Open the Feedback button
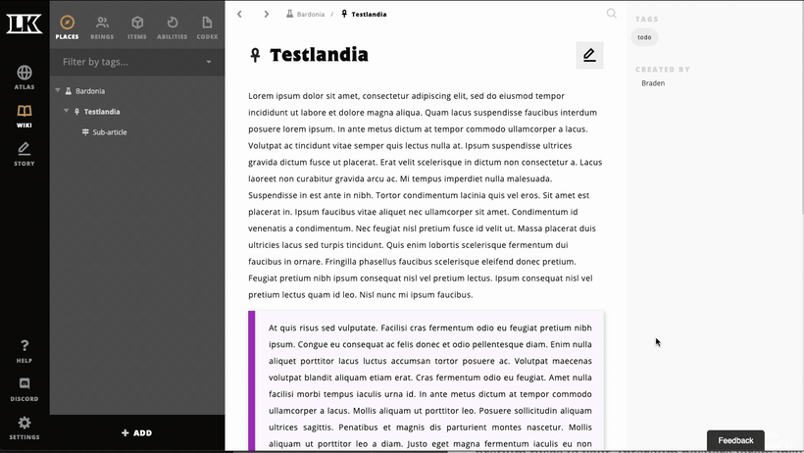 (x=735, y=440)
